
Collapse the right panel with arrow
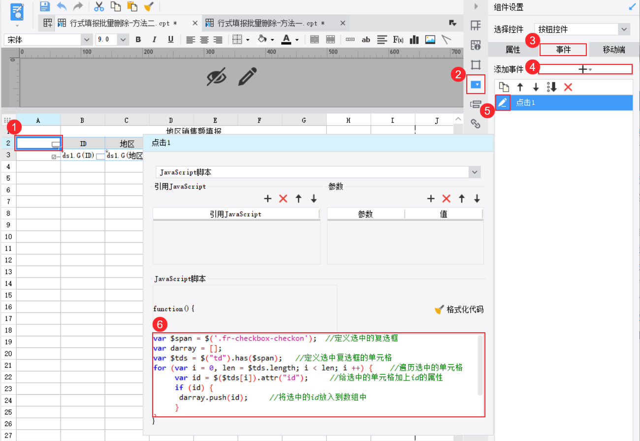click(x=476, y=6)
